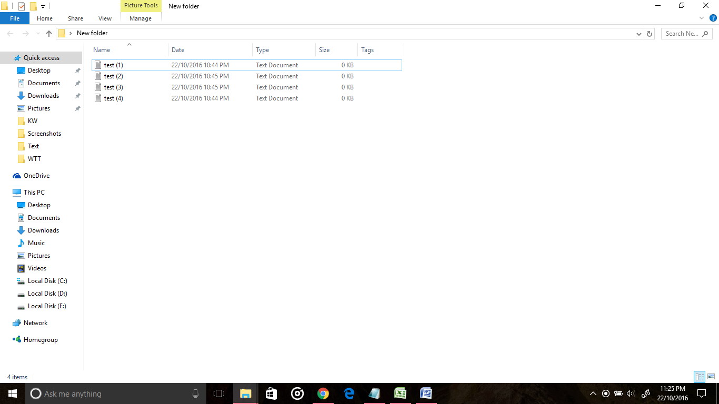719x404 pixels.
Task: Open OneDrive in the navigation pane
Action: 36,176
